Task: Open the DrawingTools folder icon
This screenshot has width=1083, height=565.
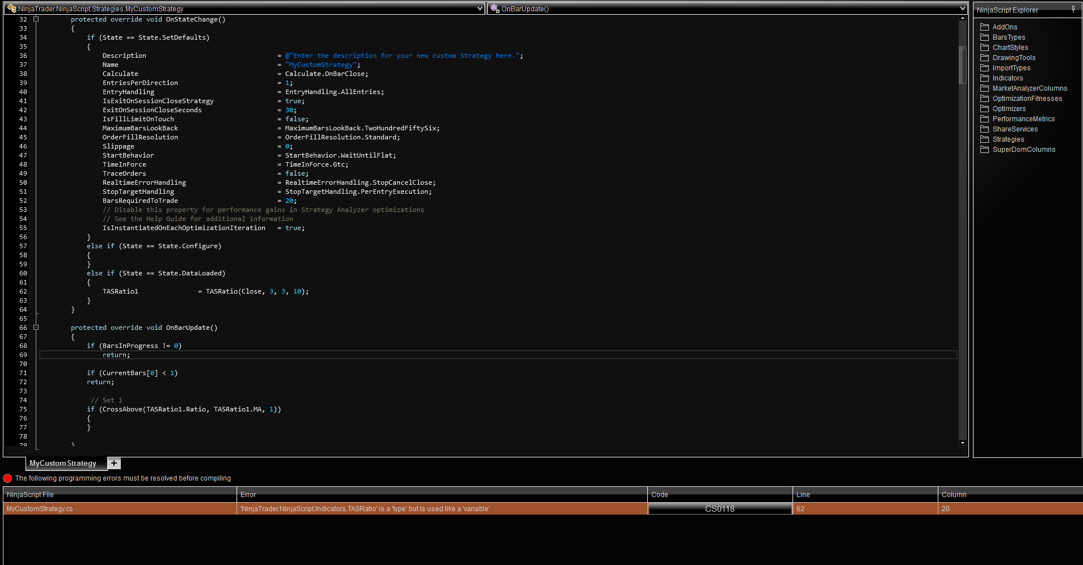Action: [984, 58]
